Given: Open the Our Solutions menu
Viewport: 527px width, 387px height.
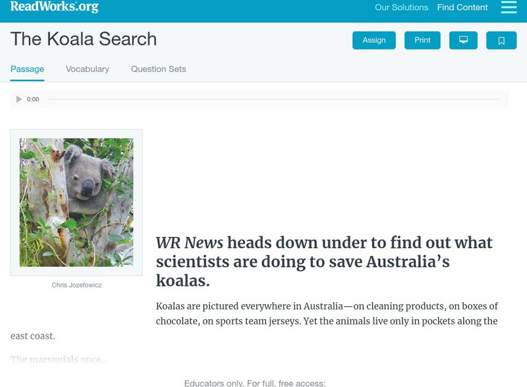Looking at the screenshot, I should point(401,8).
